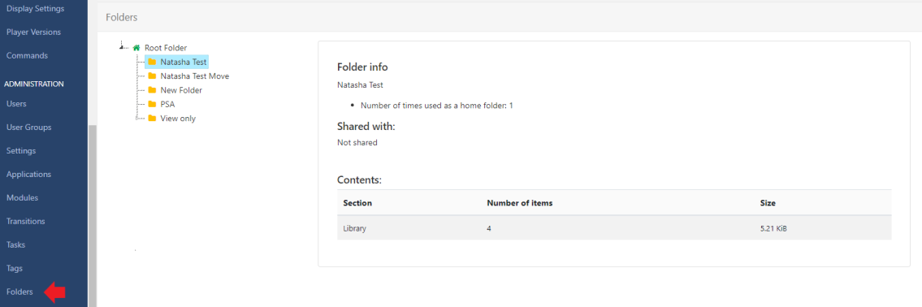Open User Groups page
The height and width of the screenshot is (307, 922).
[x=28, y=128]
